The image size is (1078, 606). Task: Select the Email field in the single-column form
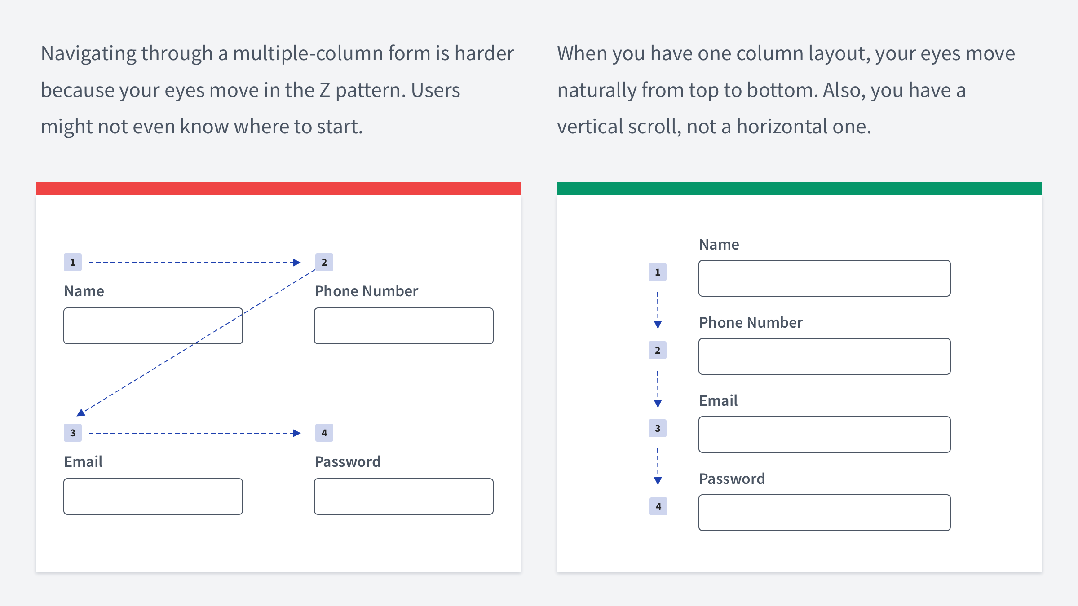(824, 435)
